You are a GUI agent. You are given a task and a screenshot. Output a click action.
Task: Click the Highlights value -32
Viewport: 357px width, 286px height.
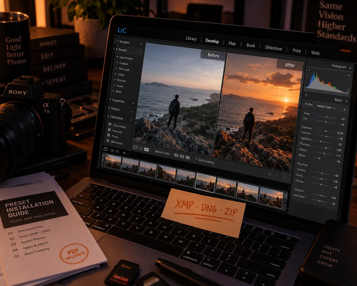tap(340, 145)
